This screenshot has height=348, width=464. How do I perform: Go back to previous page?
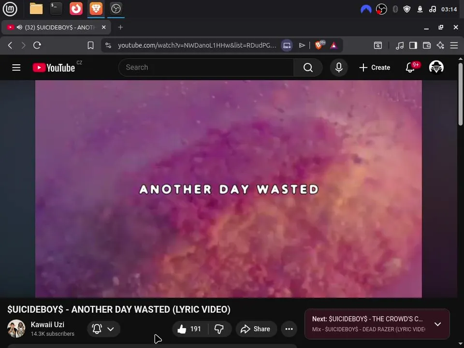pos(10,45)
